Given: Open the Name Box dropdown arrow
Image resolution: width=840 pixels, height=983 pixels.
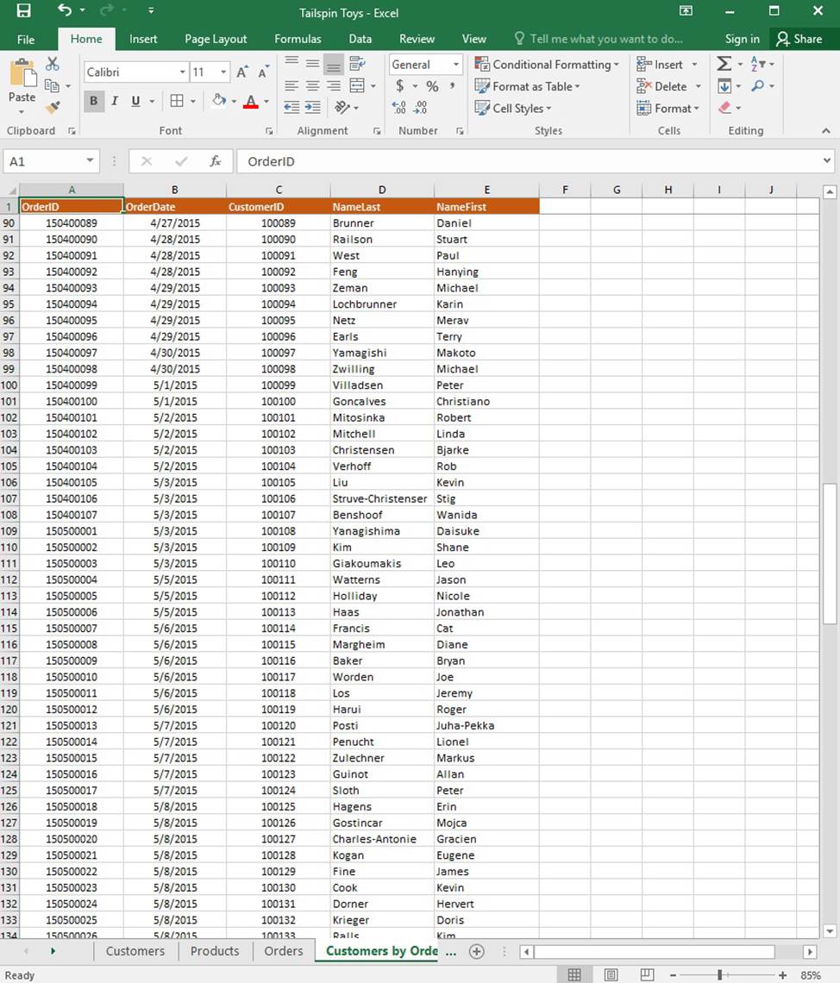Looking at the screenshot, I should coord(91,161).
